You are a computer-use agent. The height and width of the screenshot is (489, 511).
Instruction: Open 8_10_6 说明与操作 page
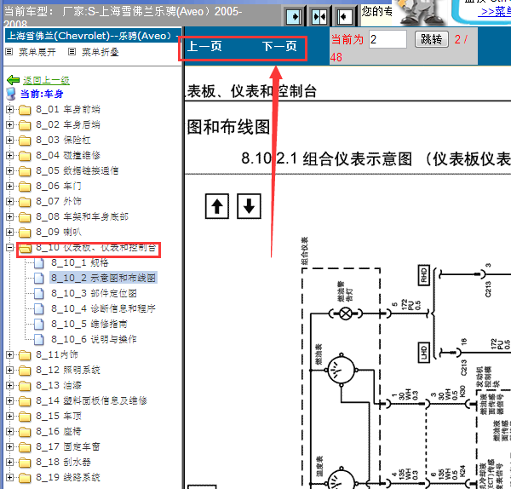(x=94, y=339)
